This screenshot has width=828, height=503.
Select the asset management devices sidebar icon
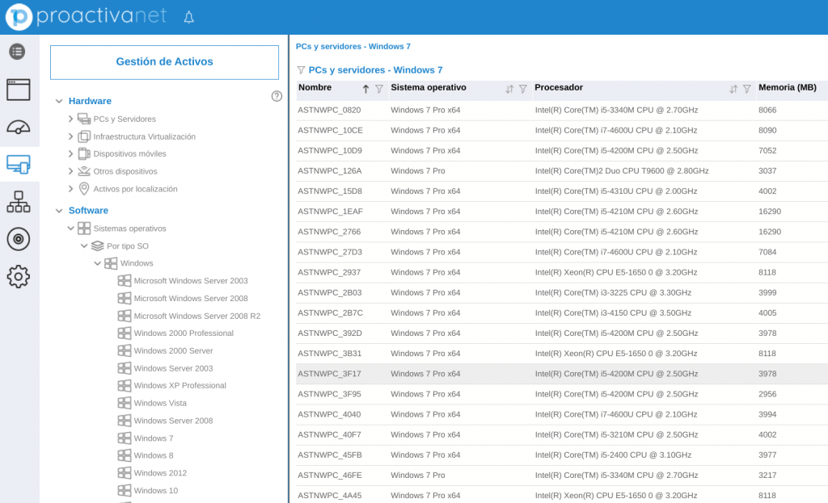(x=18, y=164)
